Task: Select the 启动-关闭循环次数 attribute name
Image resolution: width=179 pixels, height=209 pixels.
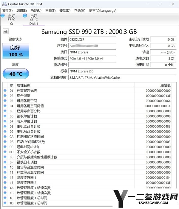Action: [31, 142]
